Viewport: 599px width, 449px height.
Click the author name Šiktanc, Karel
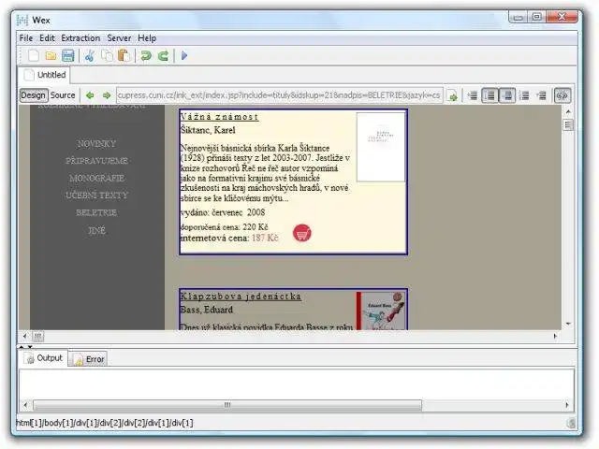208,130
